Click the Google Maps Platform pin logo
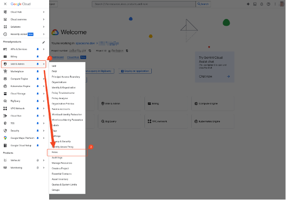This screenshot has width=286, height=200. pos(5,138)
